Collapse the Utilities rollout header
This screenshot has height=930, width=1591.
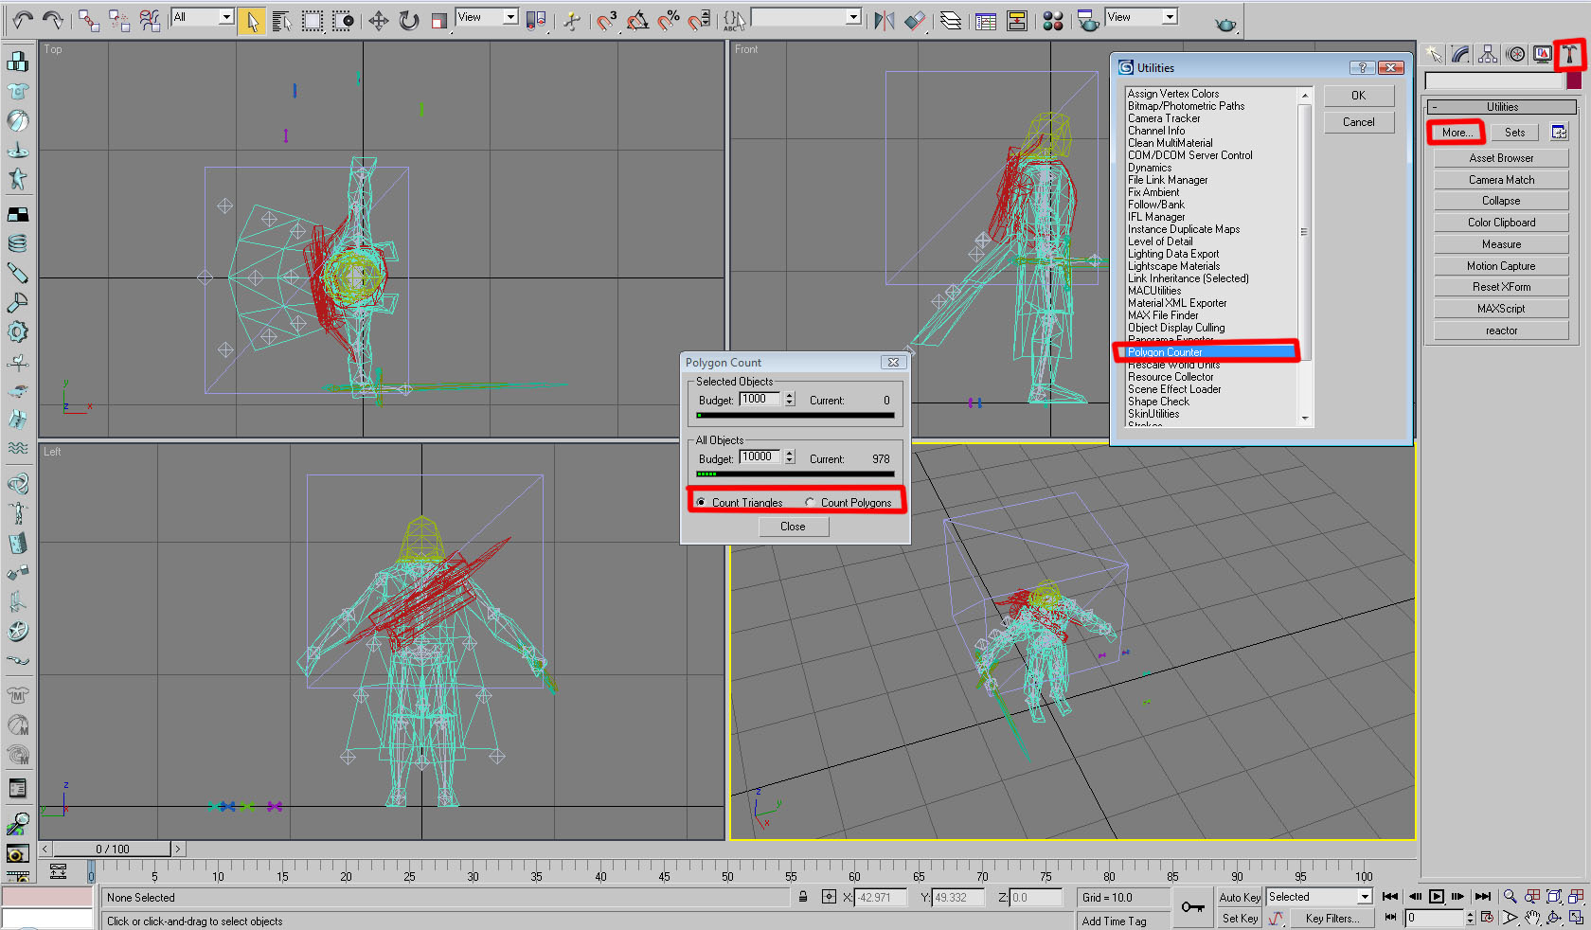1501,107
